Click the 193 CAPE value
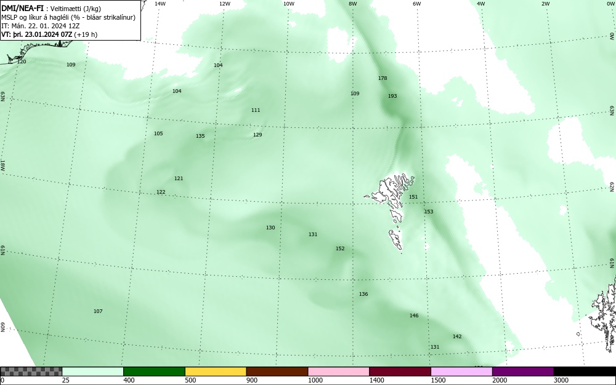This screenshot has height=385, width=616. (x=392, y=96)
